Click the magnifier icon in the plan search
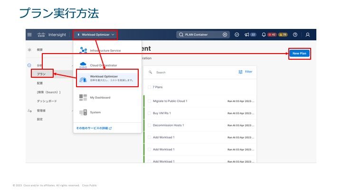342x192 pixels. [x=150, y=72]
